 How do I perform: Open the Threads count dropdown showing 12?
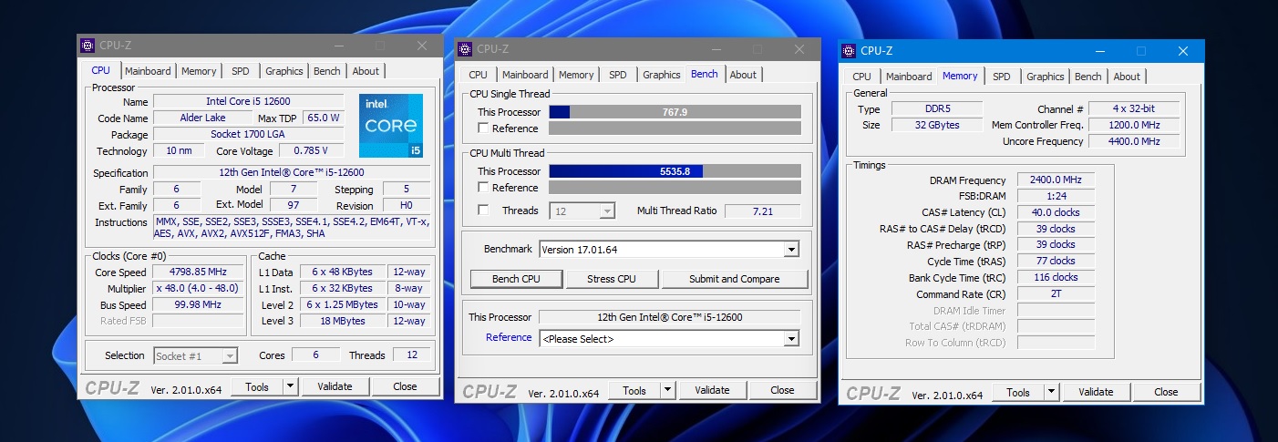tap(582, 211)
